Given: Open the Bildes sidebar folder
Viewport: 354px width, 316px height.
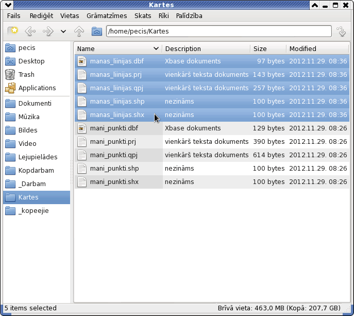Looking at the screenshot, I should (x=37, y=130).
